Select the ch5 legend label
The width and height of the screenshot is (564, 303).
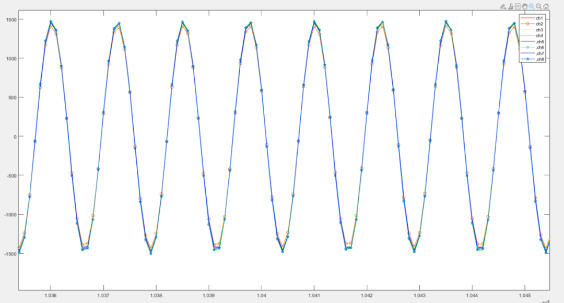point(540,42)
